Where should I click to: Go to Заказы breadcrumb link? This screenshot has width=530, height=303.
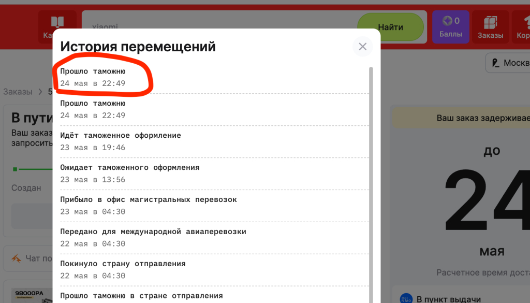click(x=18, y=92)
